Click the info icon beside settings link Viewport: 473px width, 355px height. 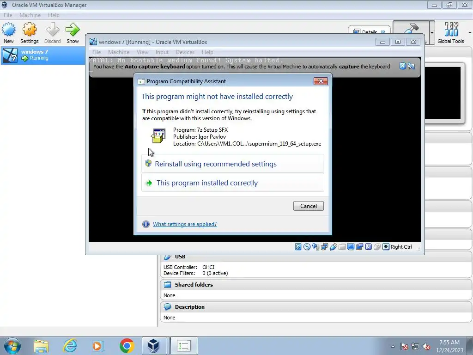146,224
